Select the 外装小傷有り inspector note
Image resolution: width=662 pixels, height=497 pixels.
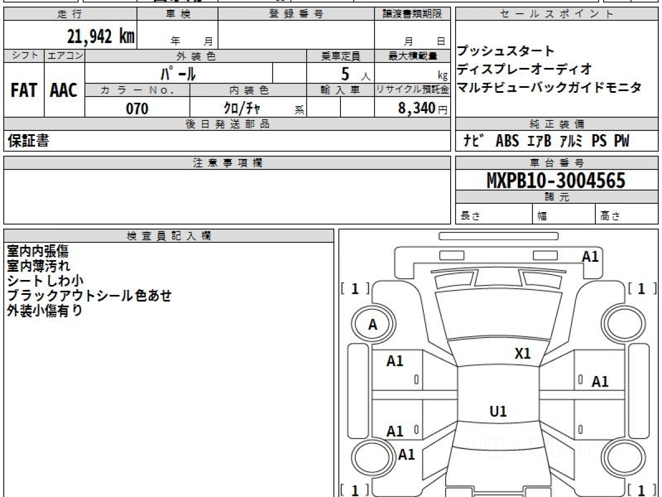click(x=45, y=310)
